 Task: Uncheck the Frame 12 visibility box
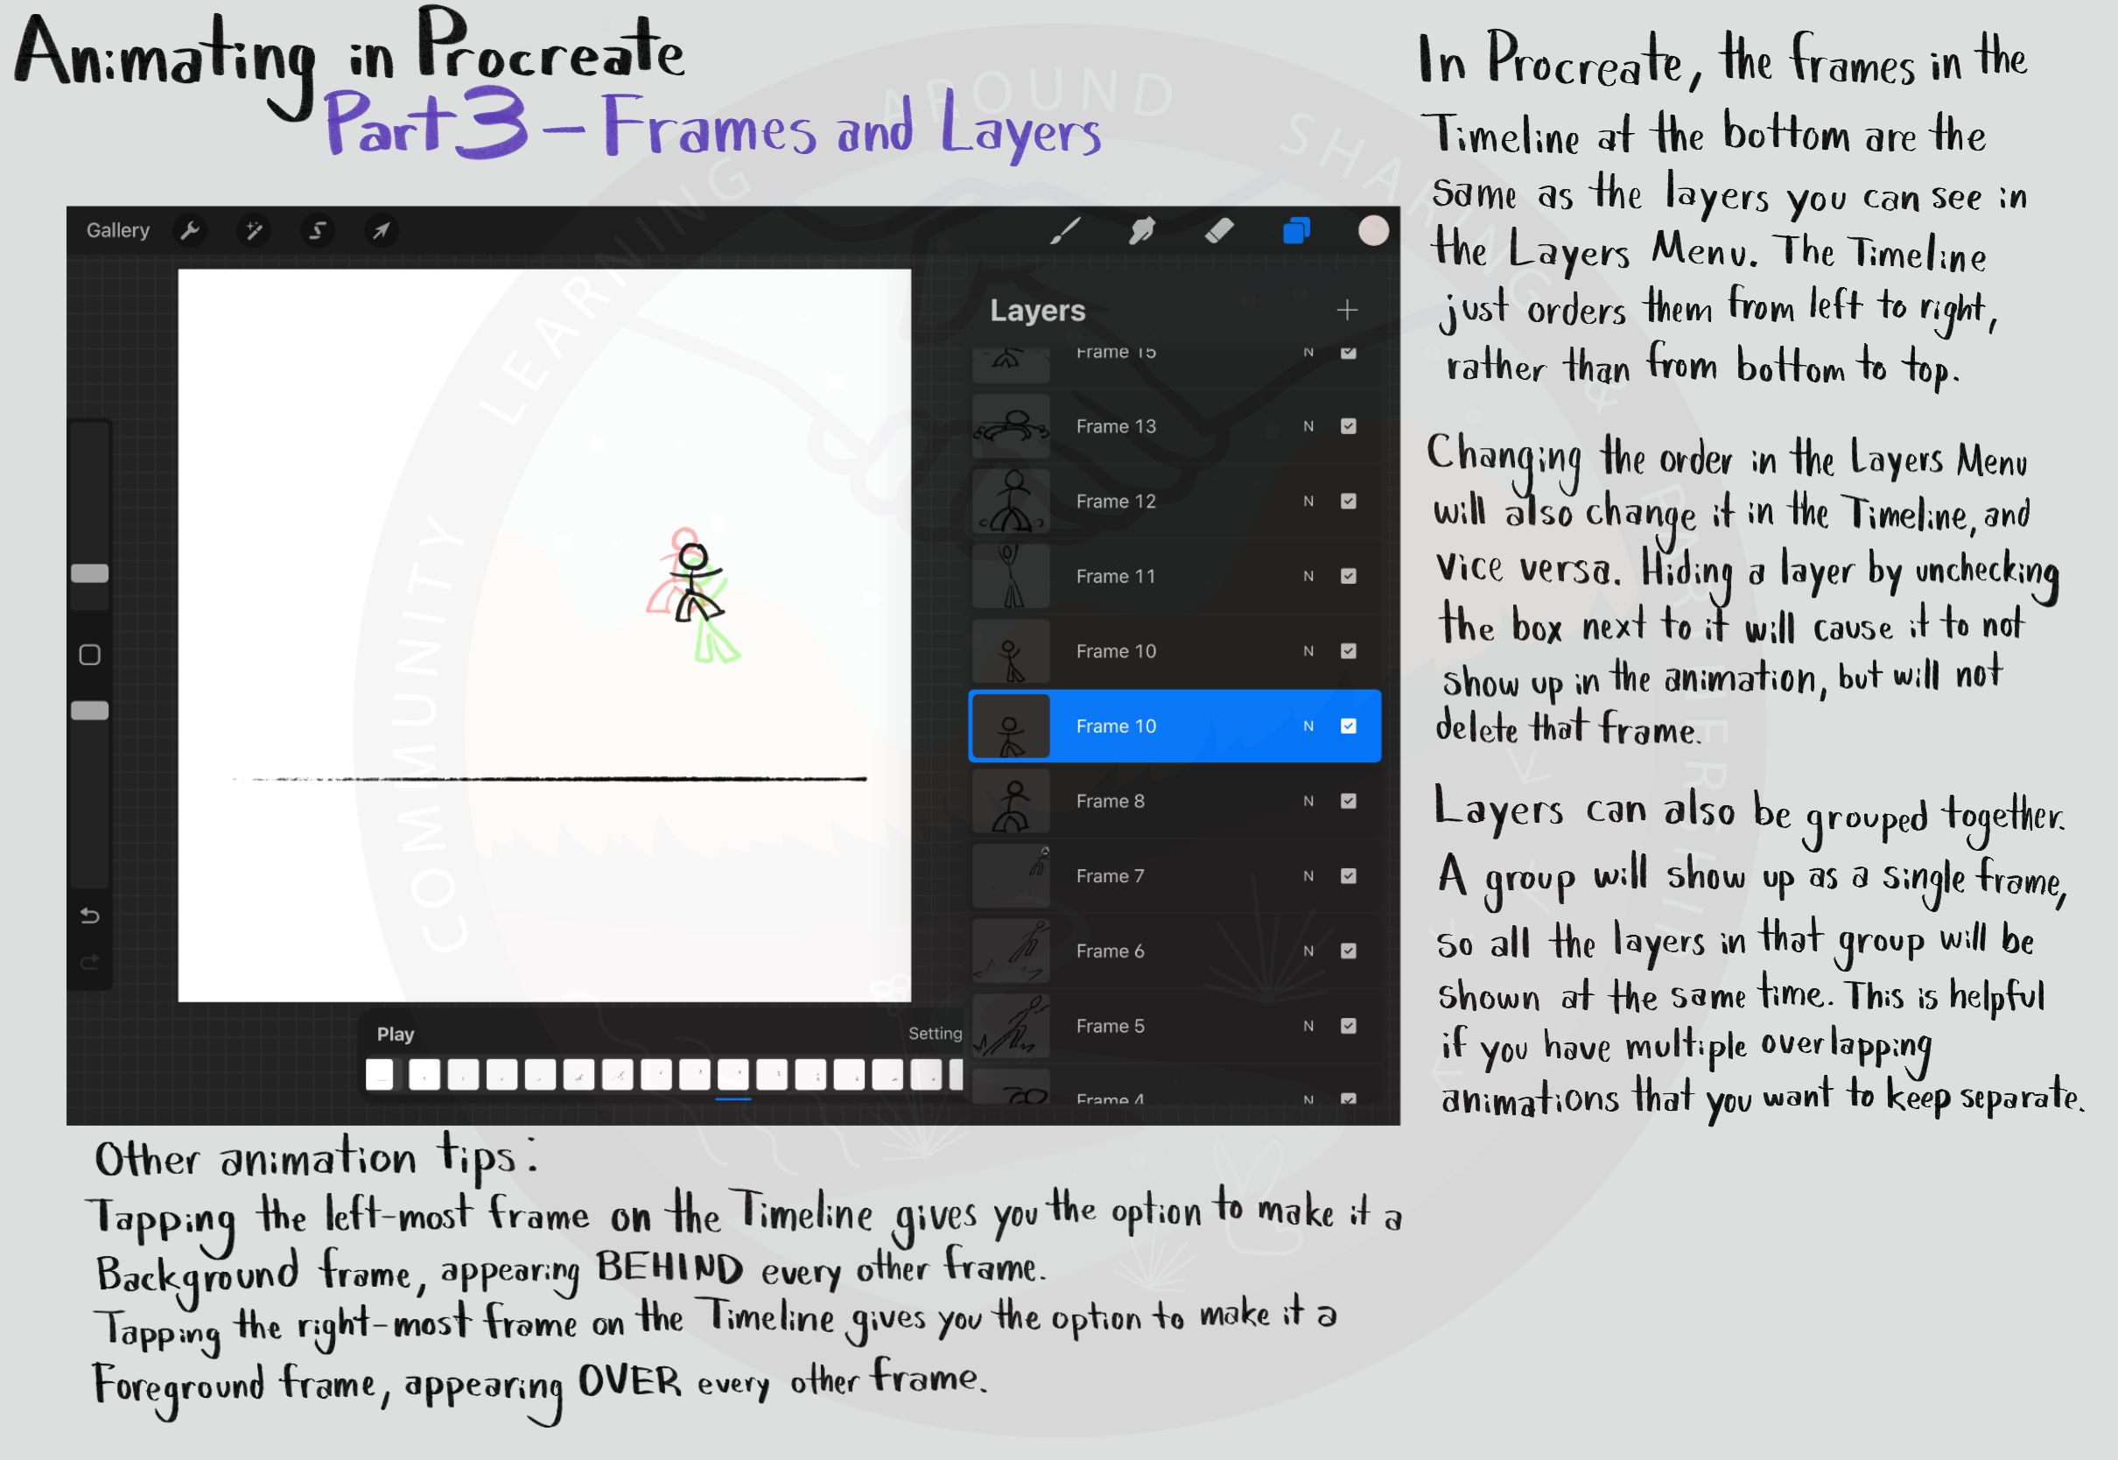(x=1348, y=502)
